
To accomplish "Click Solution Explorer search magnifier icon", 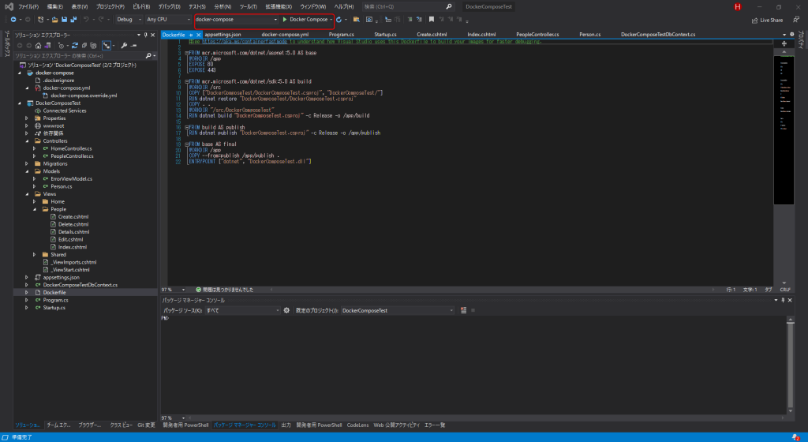I will click(x=148, y=55).
